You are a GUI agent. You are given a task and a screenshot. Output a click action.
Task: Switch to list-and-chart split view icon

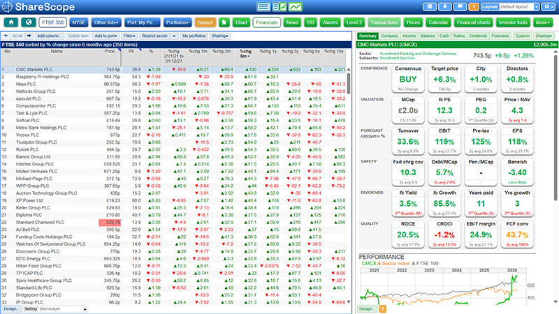click(279, 6)
